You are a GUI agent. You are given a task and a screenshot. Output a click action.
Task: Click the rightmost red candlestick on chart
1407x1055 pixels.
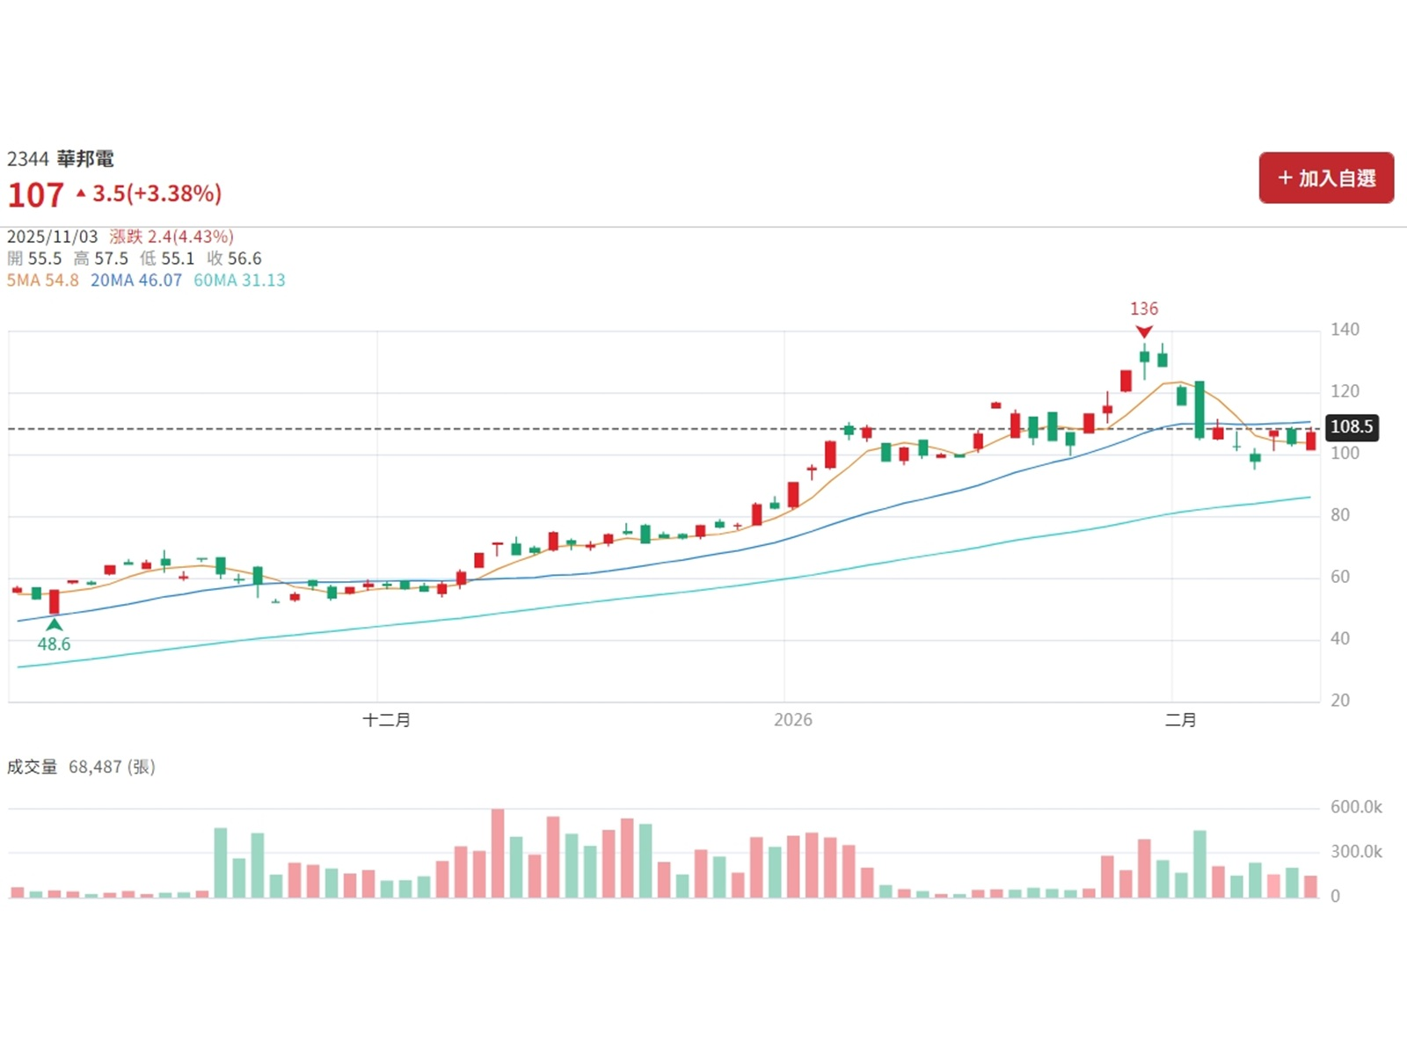pos(1311,440)
